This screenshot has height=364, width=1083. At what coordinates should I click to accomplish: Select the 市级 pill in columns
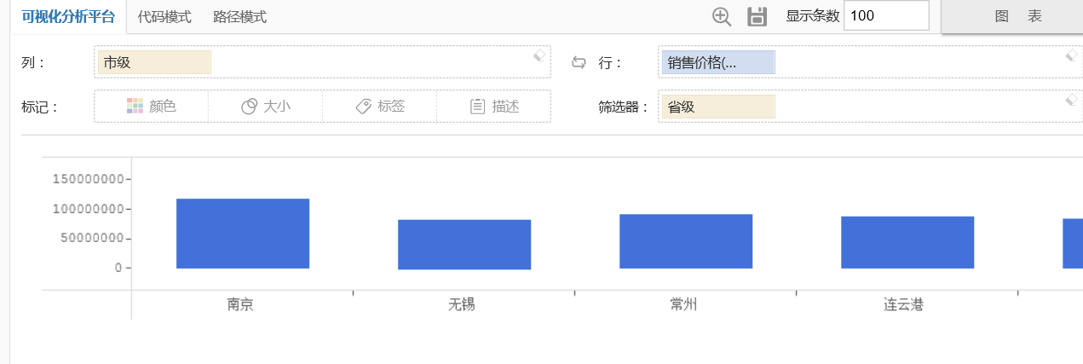[154, 62]
